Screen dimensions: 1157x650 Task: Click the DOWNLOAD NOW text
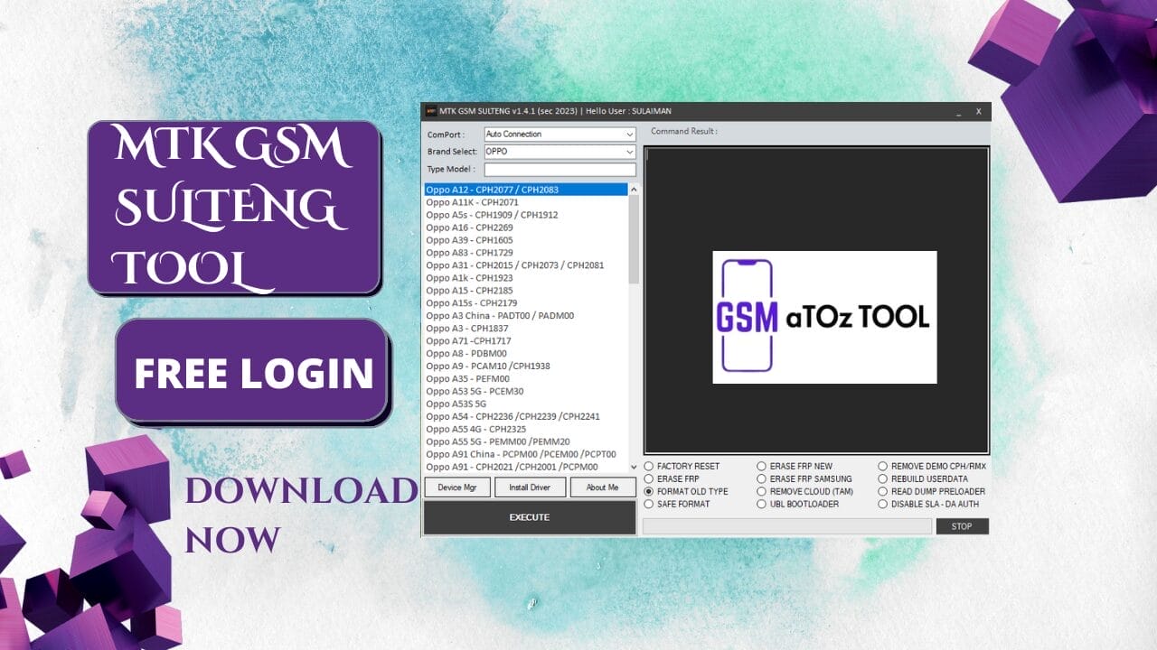click(x=301, y=515)
